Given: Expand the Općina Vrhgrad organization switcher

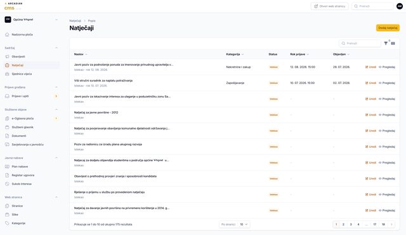Looking at the screenshot, I should [32, 20].
